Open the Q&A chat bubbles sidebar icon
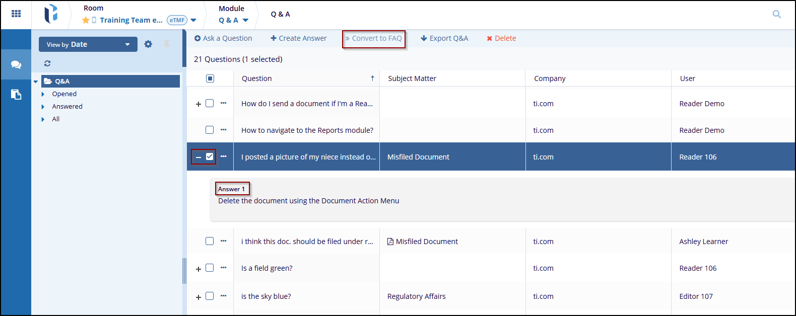Viewport: 796px width, 316px height. point(16,64)
